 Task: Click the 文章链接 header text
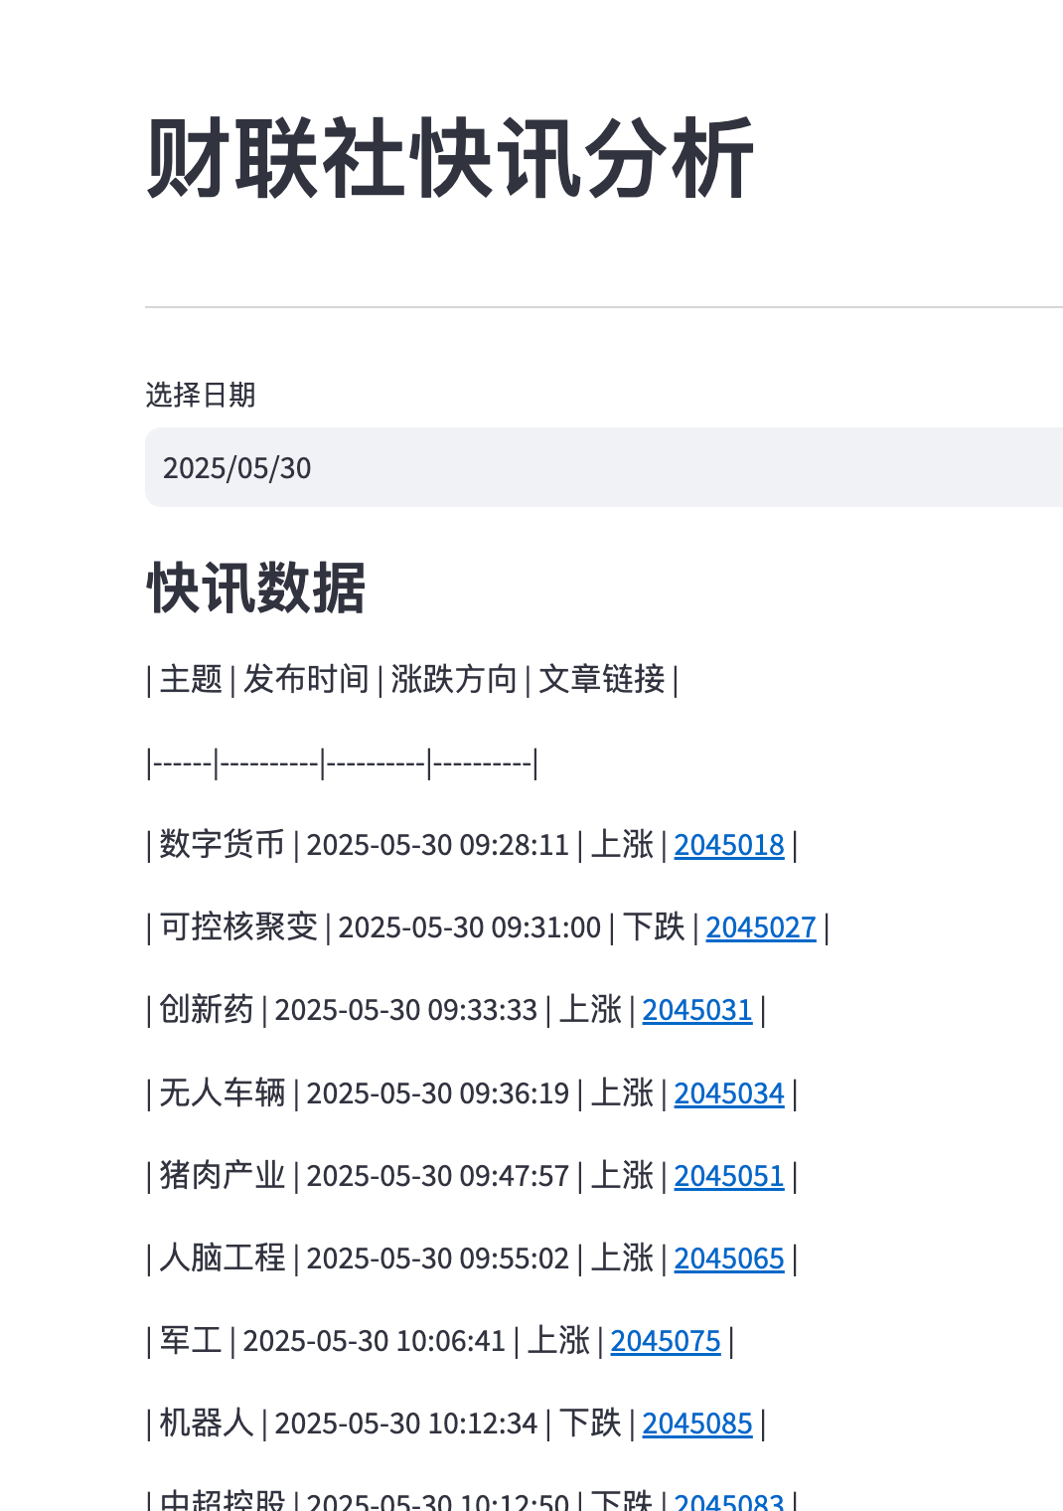[x=602, y=679]
